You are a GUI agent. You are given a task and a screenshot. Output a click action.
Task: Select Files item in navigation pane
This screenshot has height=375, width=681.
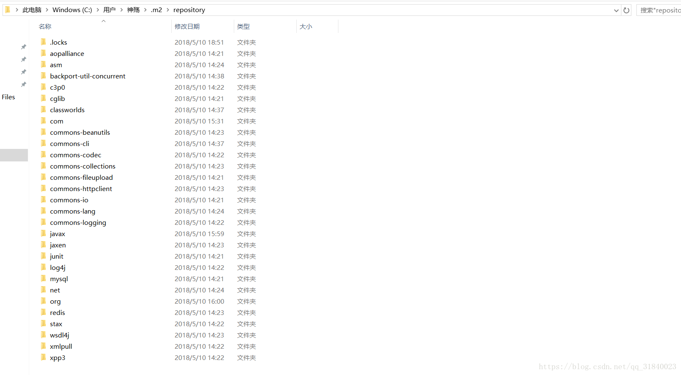pos(8,97)
